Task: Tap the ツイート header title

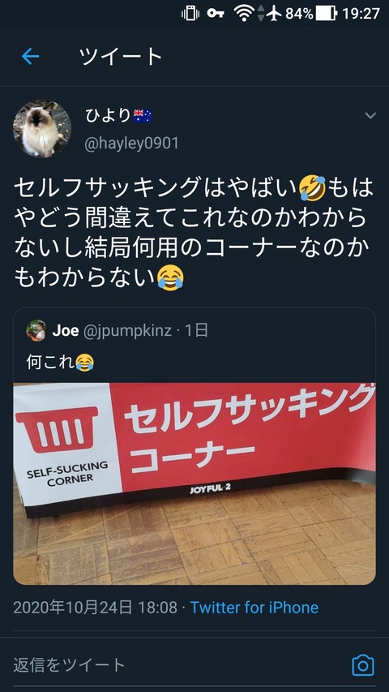Action: 121,57
